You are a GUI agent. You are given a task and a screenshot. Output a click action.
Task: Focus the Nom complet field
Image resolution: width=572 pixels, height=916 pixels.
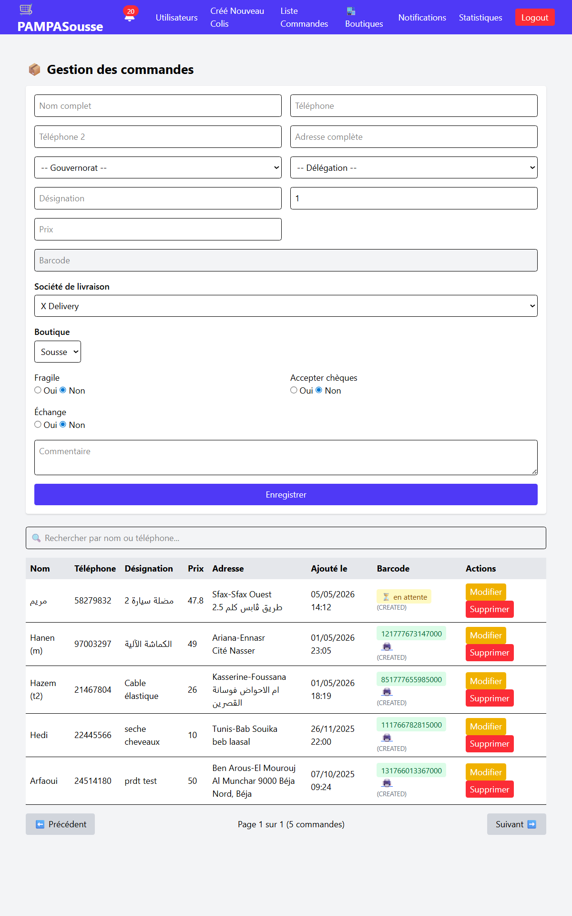158,105
